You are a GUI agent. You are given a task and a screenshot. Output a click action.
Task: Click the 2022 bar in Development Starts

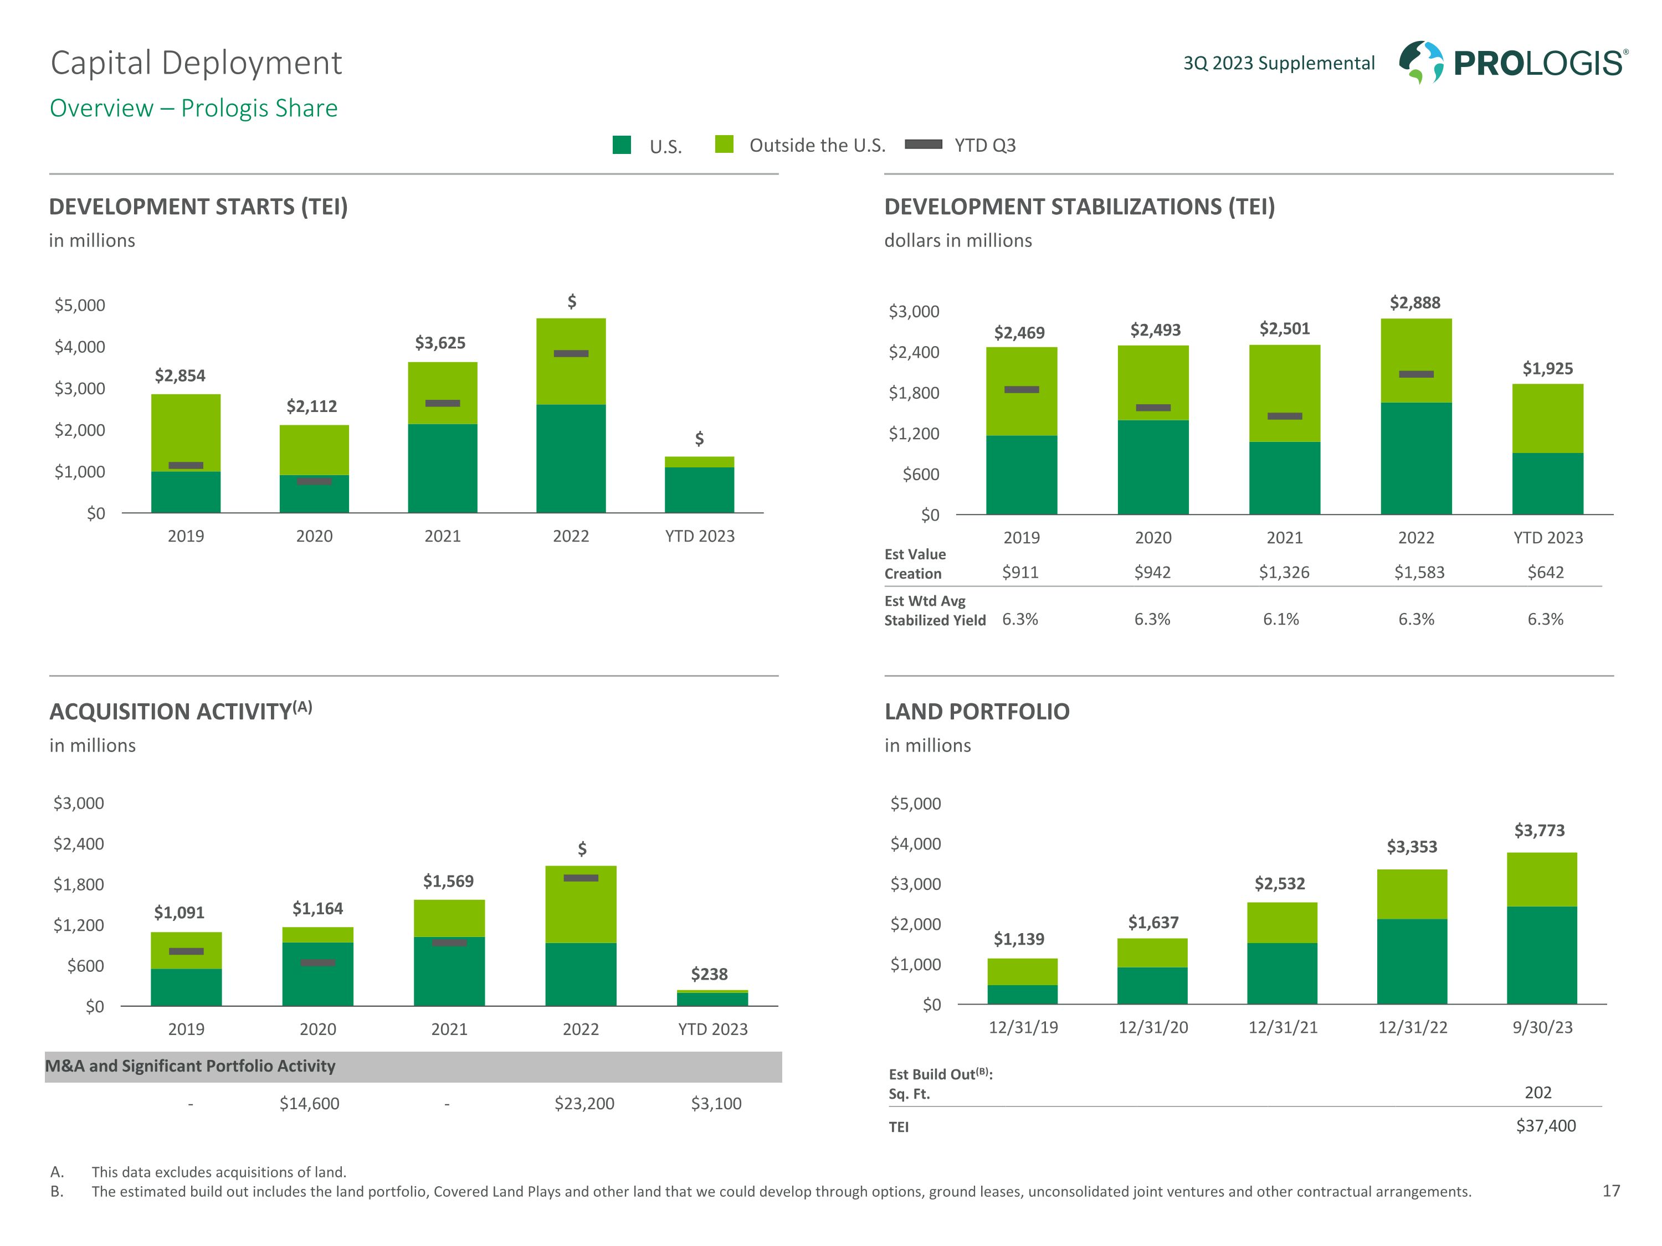tap(570, 415)
